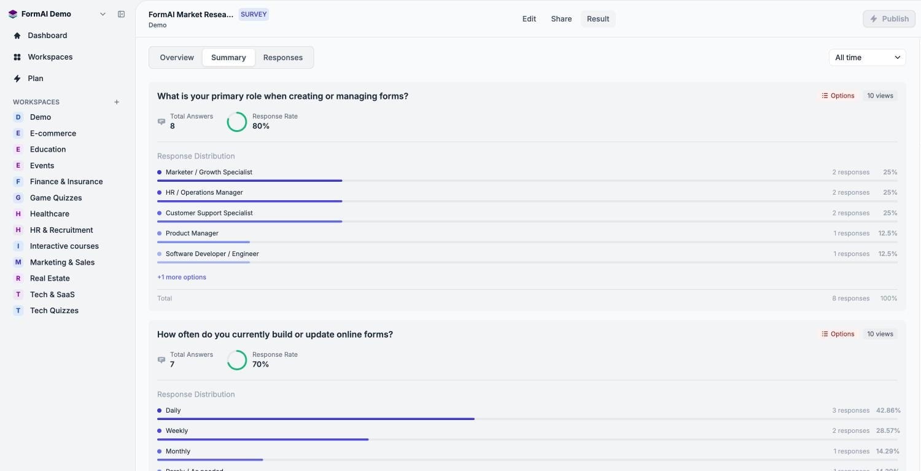Expand the FormAI Demo account dropdown
This screenshot has width=921, height=471.
click(103, 14)
